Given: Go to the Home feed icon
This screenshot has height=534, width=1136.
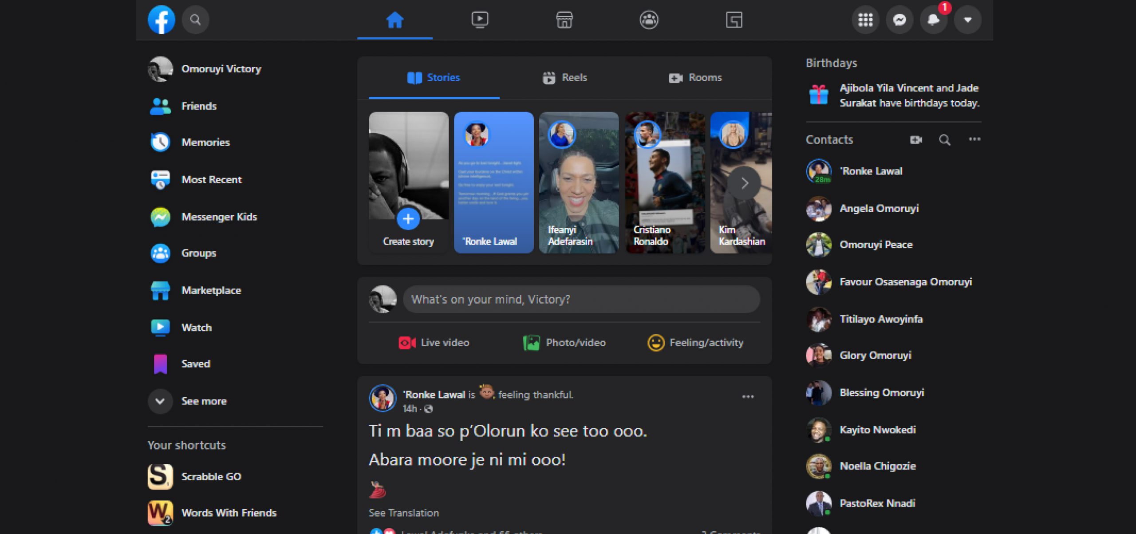Looking at the screenshot, I should 394,20.
